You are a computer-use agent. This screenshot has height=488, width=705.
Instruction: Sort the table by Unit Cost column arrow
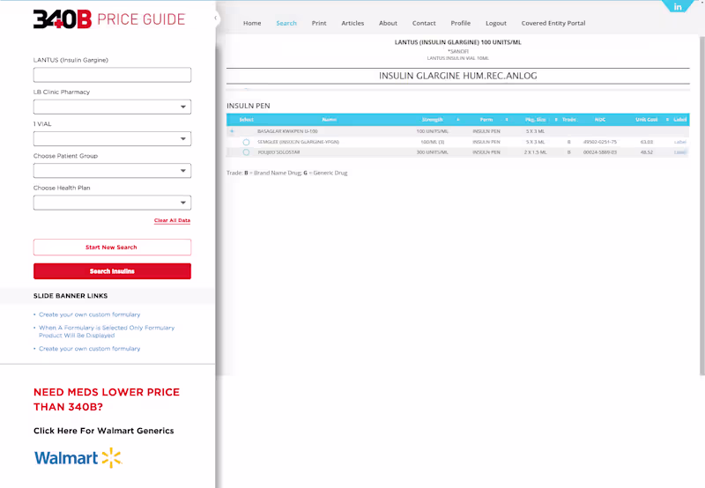point(667,120)
